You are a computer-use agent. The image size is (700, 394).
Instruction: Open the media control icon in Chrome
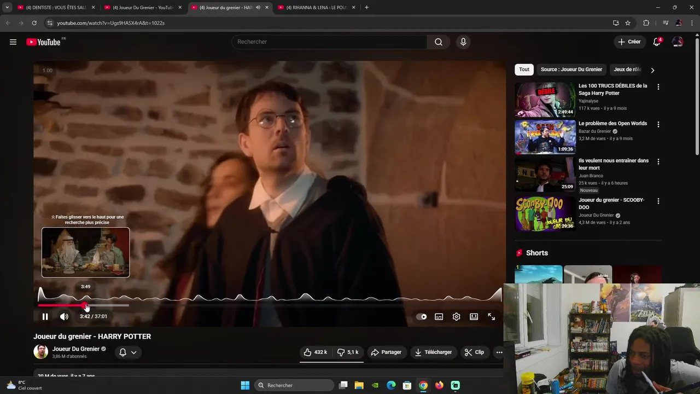tap(666, 23)
